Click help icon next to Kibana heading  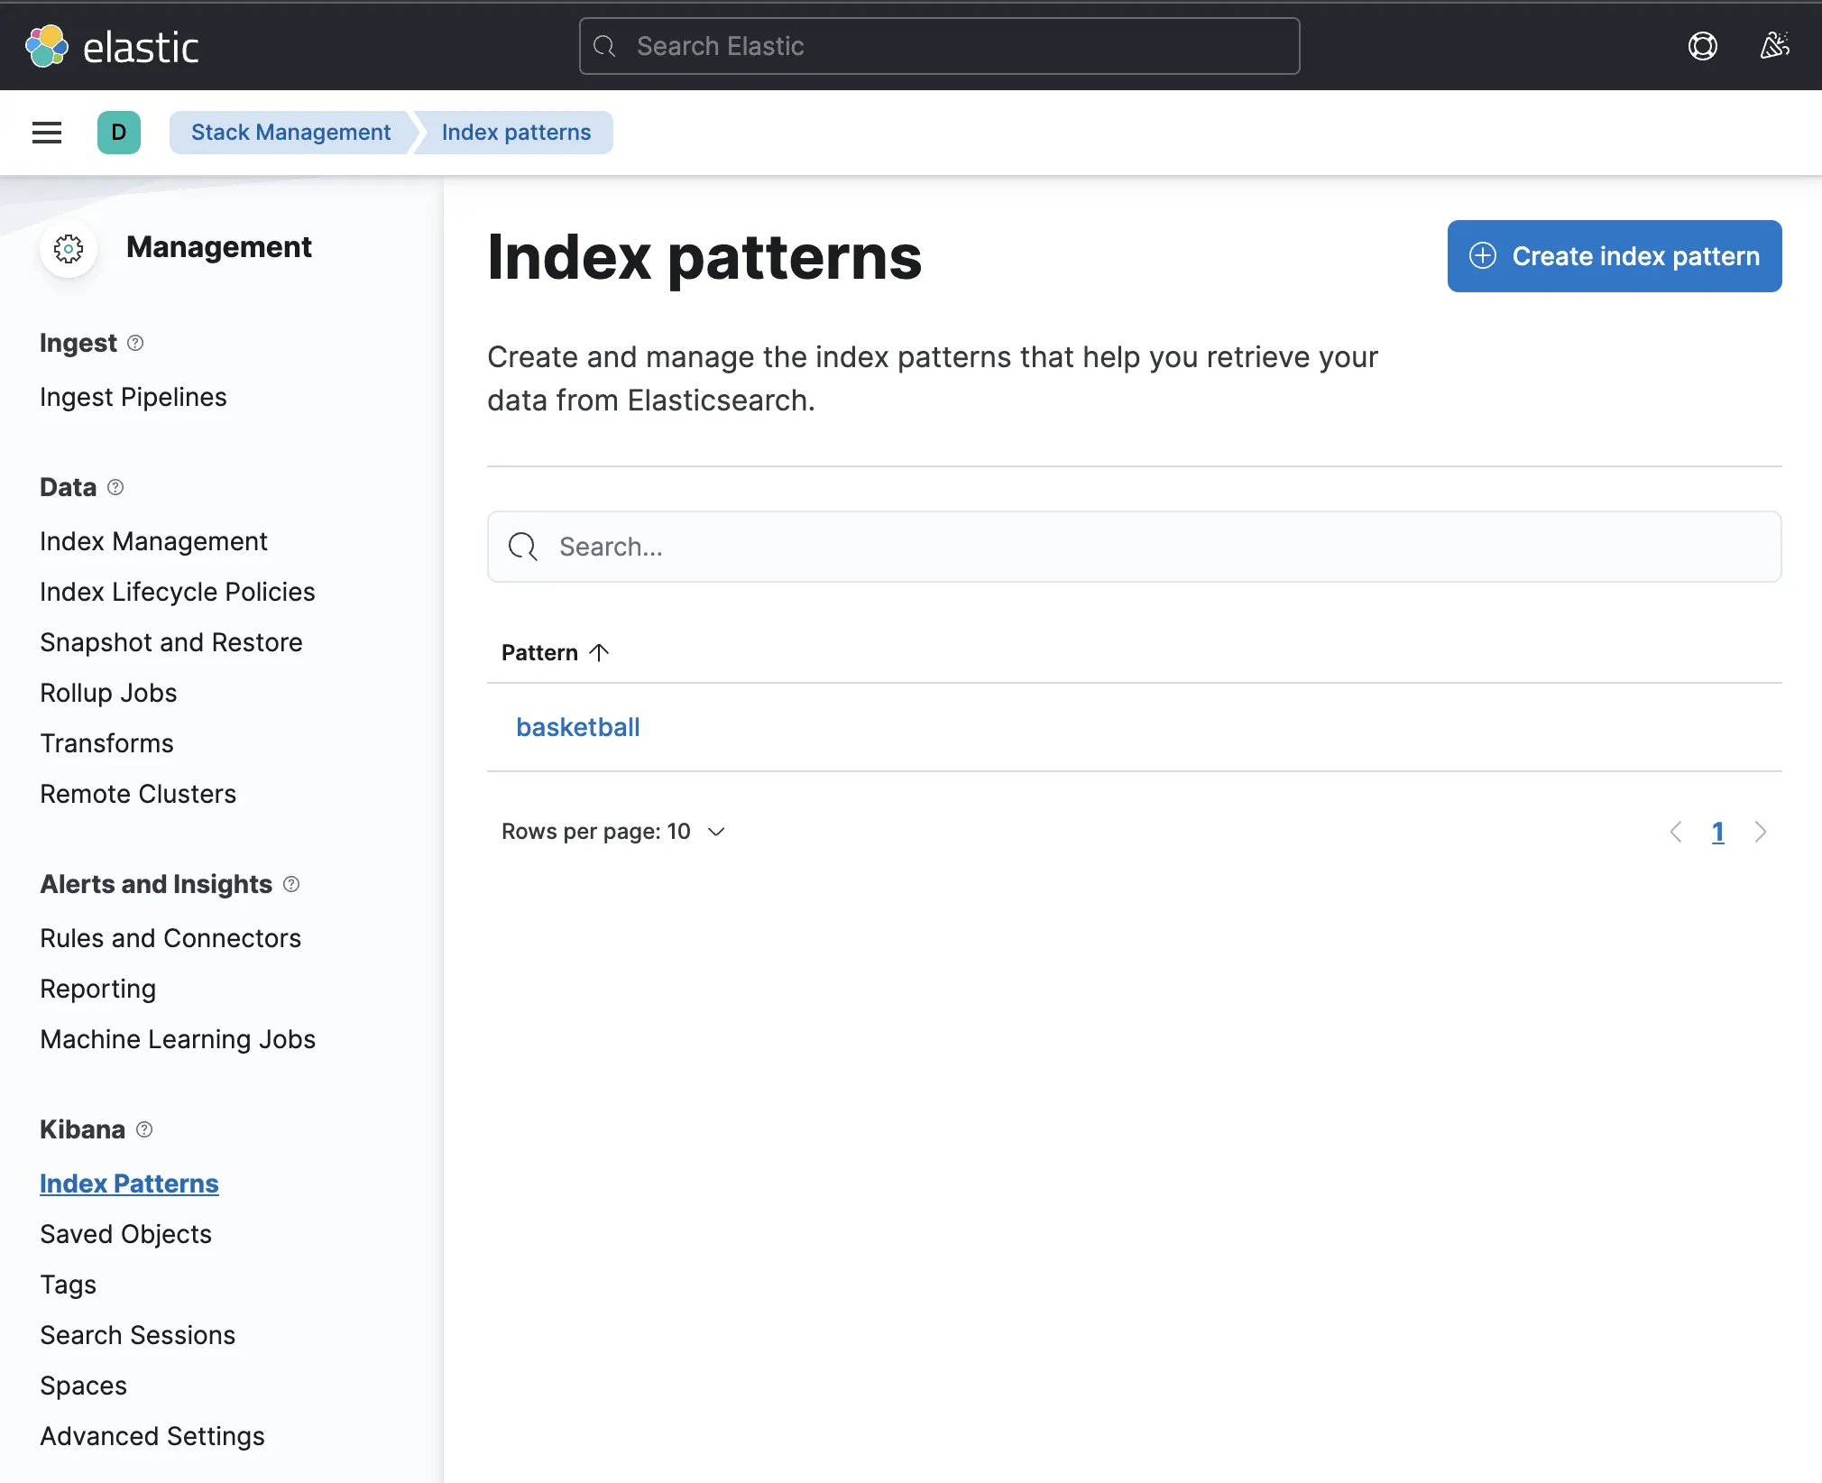point(144,1129)
